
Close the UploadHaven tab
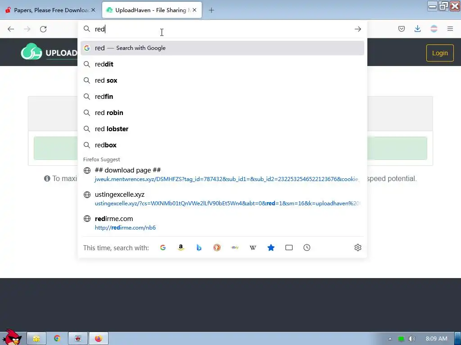tap(194, 10)
